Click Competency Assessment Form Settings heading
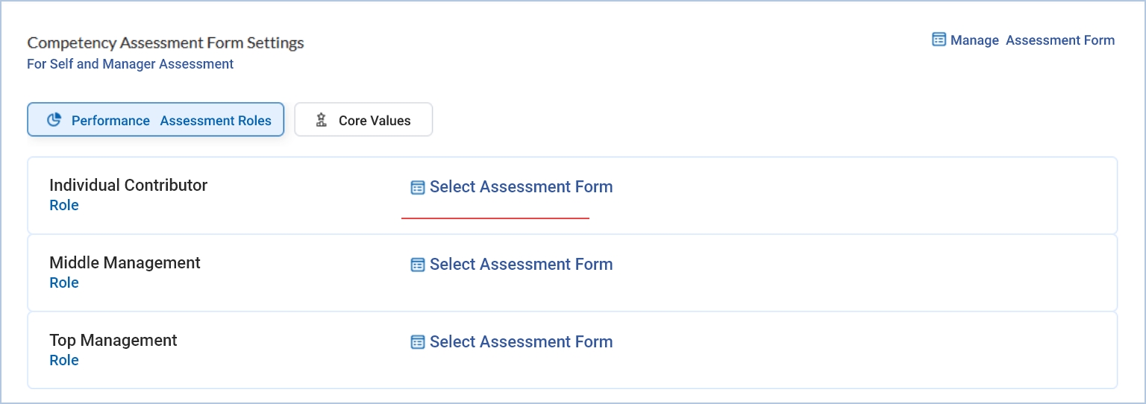The image size is (1146, 404). (166, 43)
